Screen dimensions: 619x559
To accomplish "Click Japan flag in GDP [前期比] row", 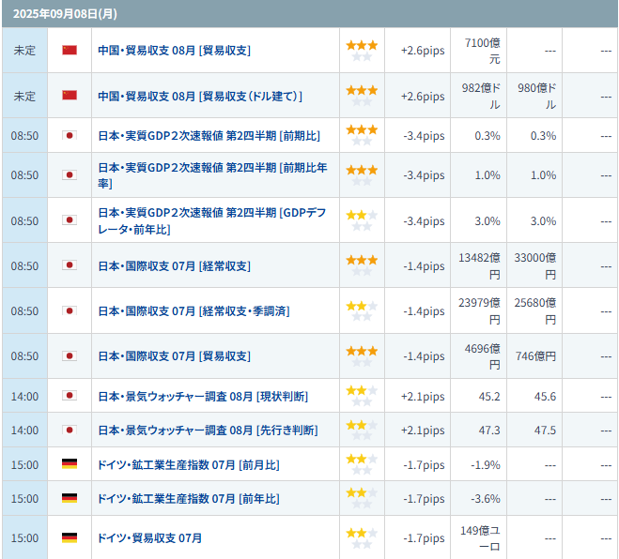I will coord(70,136).
